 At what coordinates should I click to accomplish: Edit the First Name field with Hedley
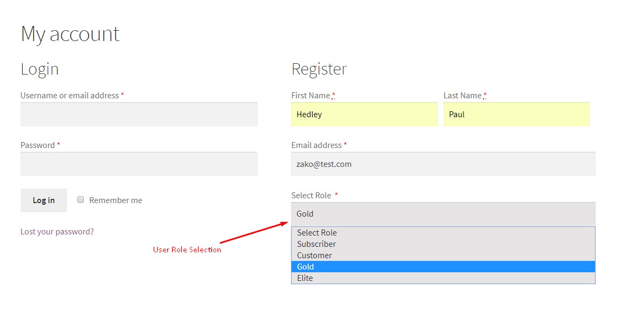[x=364, y=115]
